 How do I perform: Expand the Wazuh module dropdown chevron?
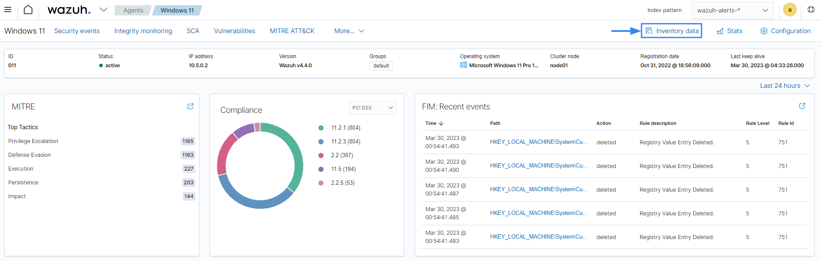[x=104, y=9]
